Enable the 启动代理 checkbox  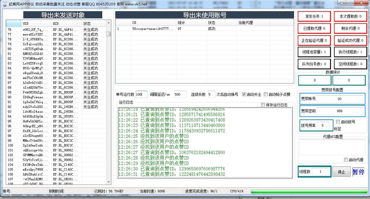pos(346,159)
